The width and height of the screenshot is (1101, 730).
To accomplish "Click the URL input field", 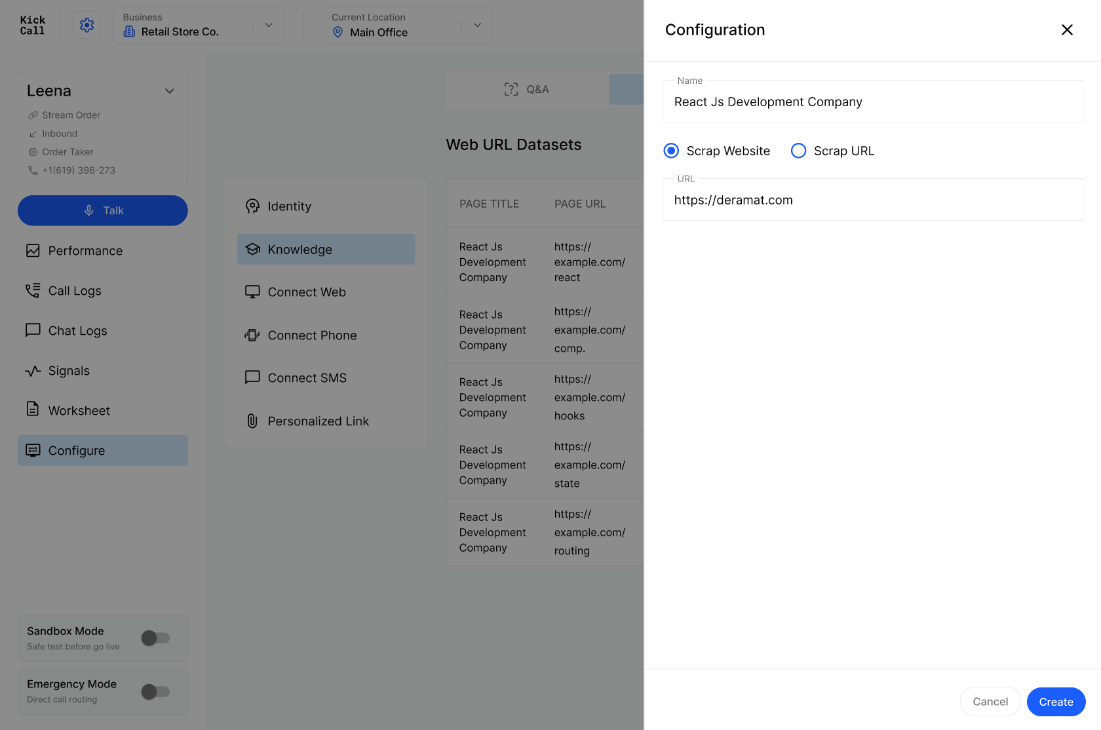I will click(x=874, y=200).
